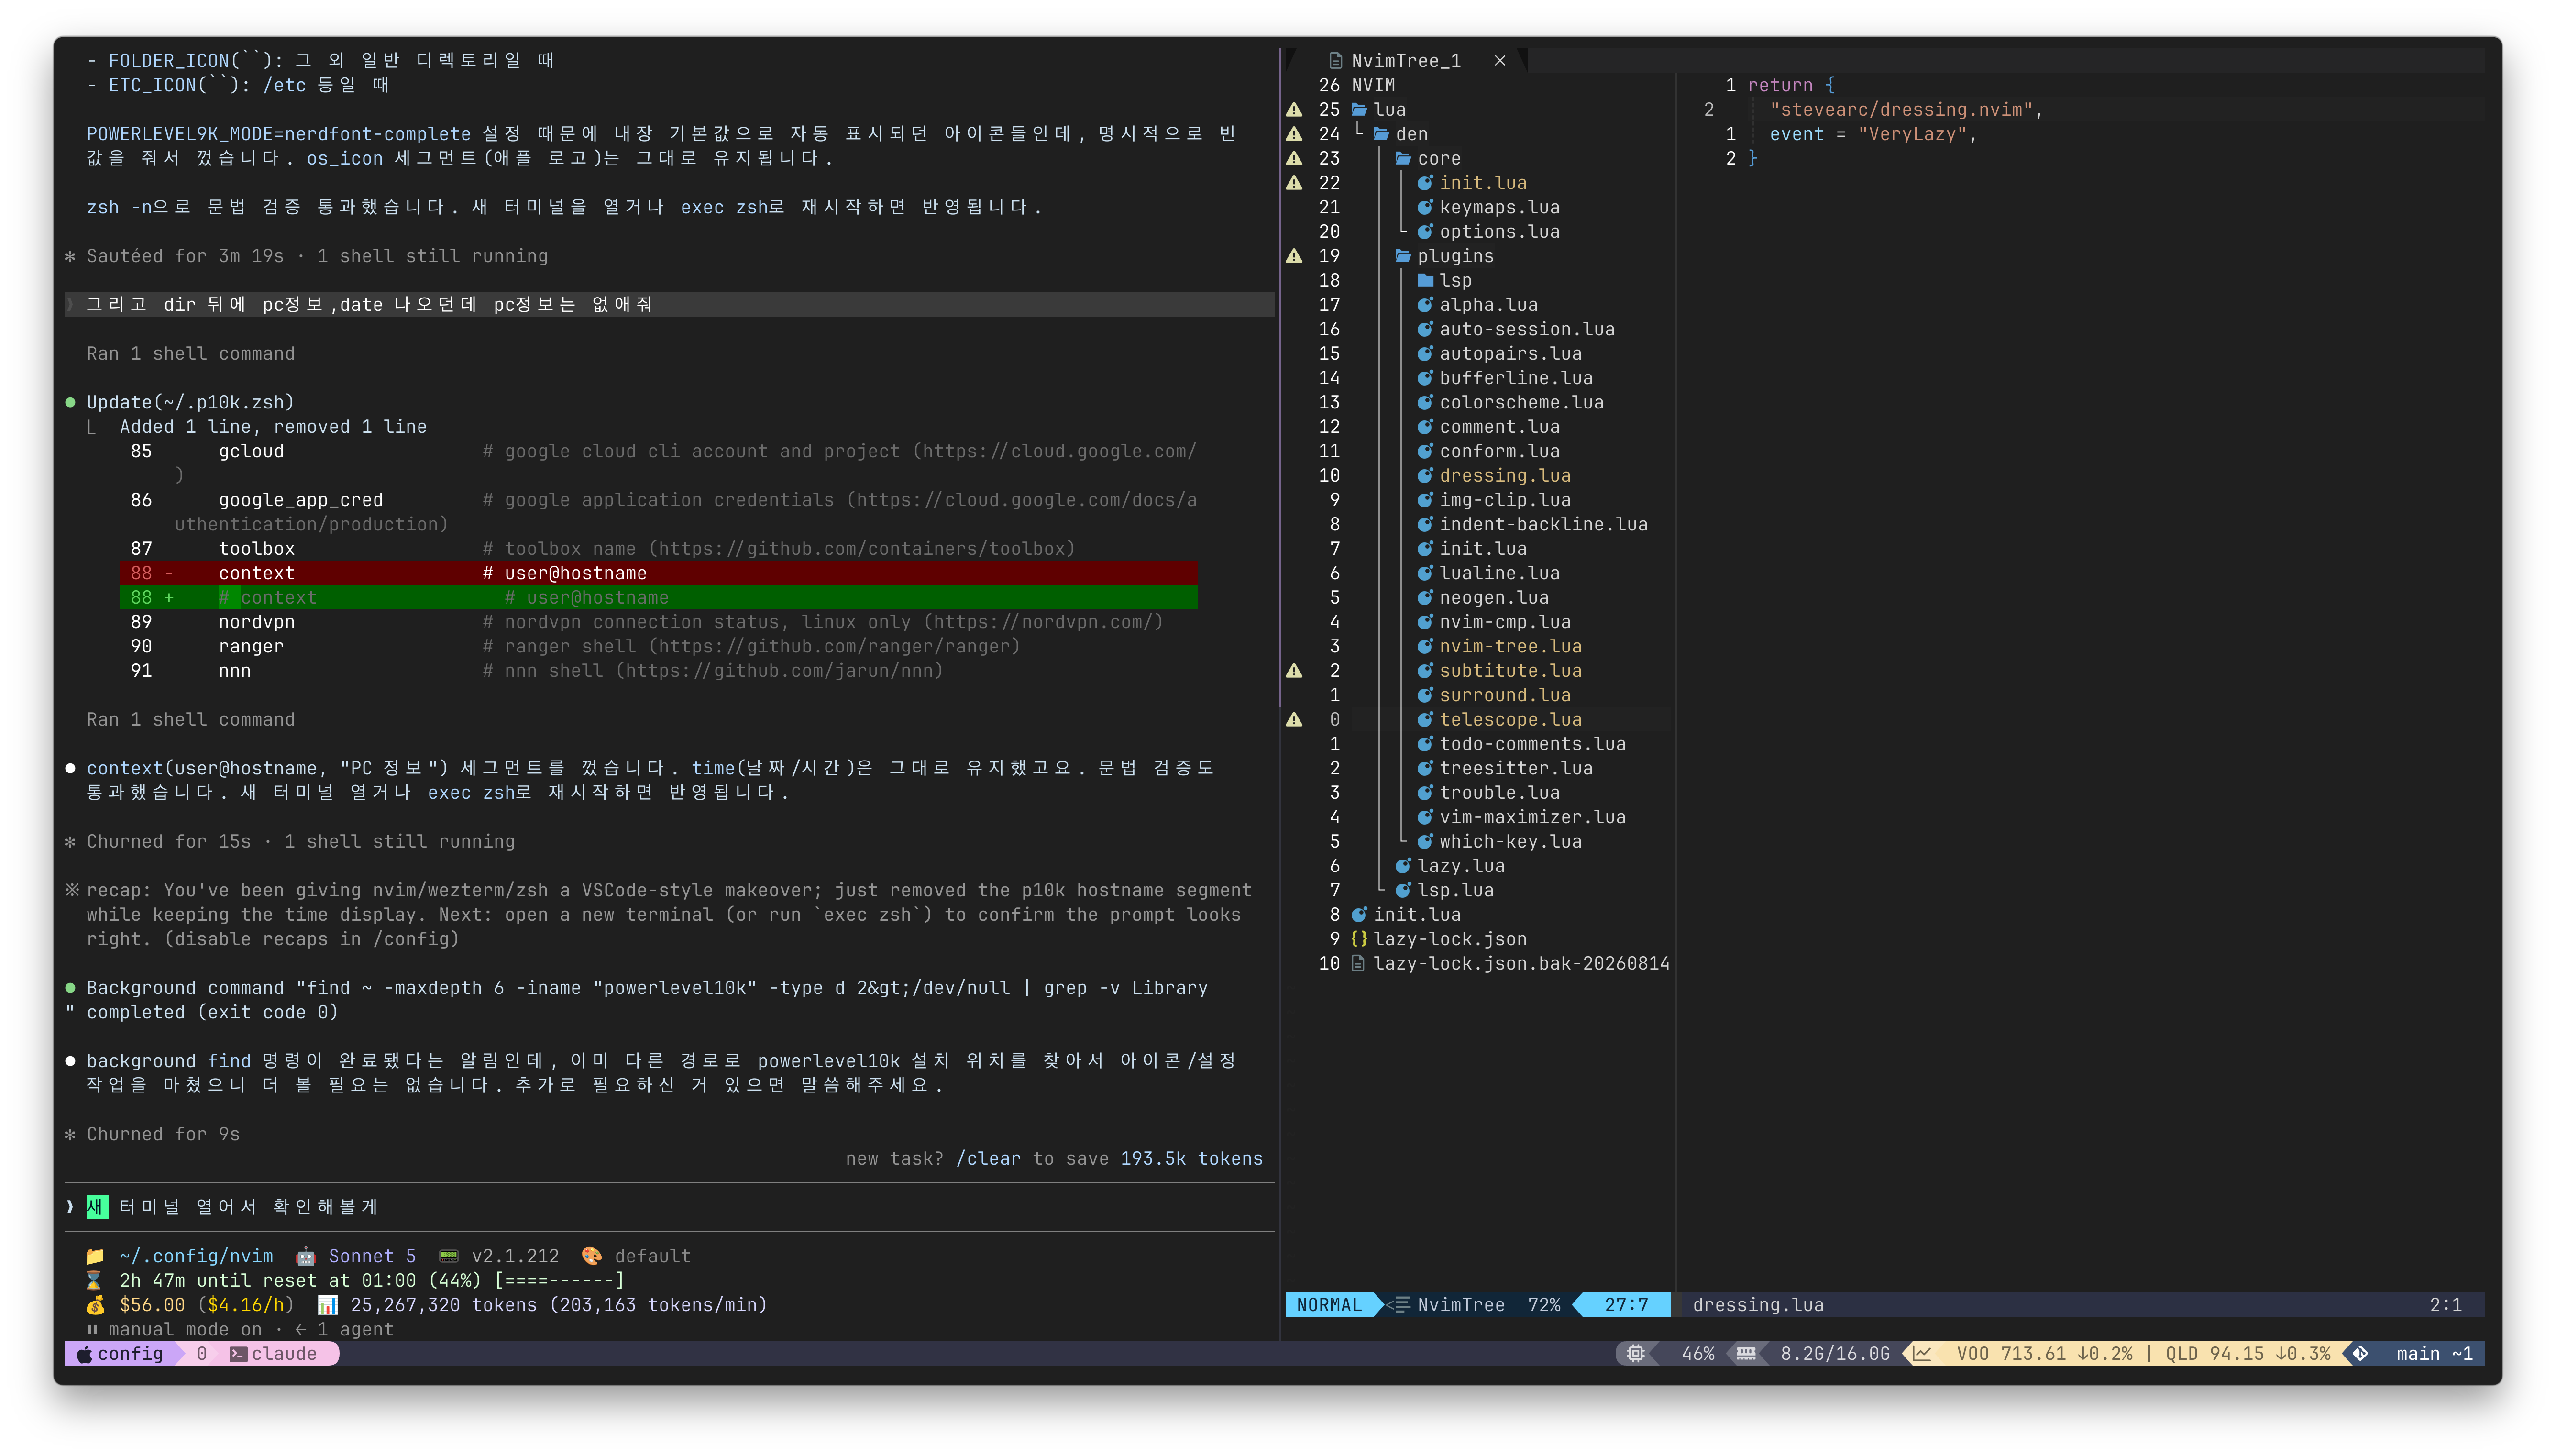Click the warning sign on line 25
The width and height of the screenshot is (2556, 1456).
1294,110
